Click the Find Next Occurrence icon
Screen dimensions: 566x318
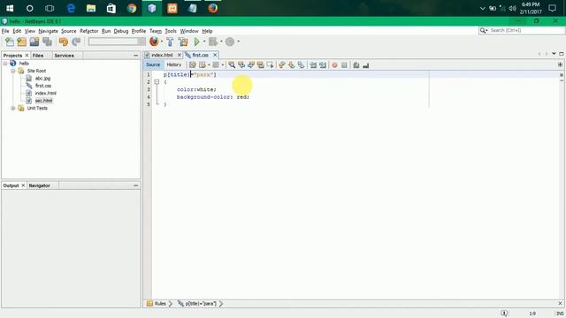click(x=251, y=64)
